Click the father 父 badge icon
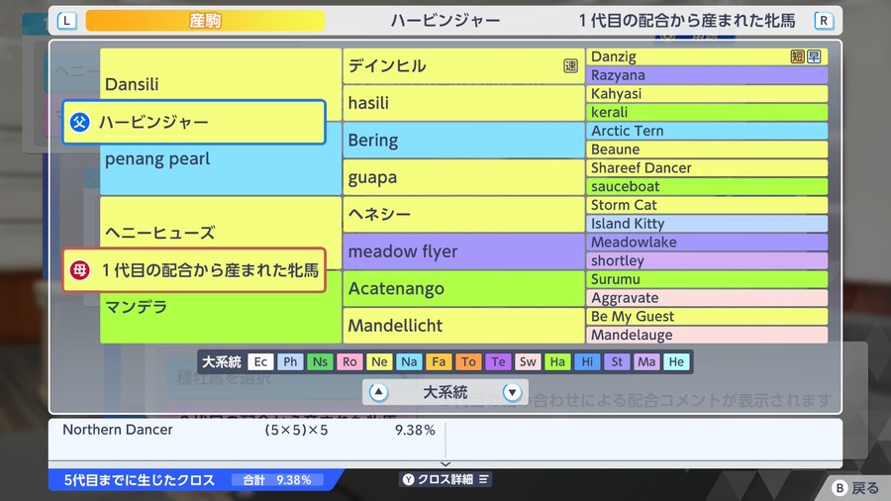 79,122
